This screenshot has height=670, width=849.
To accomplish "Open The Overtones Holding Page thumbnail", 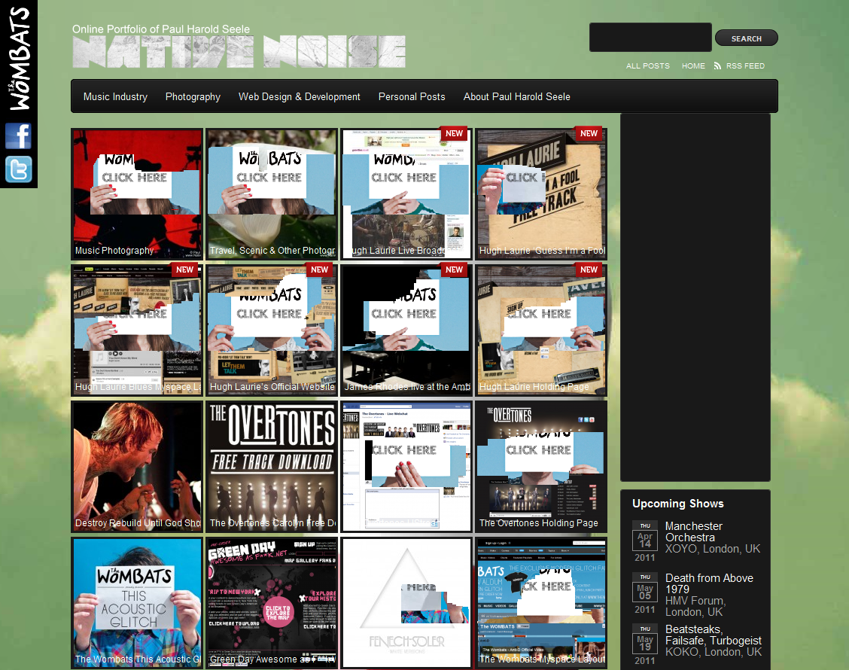I will pyautogui.click(x=541, y=466).
